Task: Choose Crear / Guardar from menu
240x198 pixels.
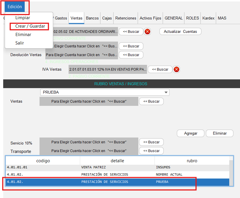Action: pyautogui.click(x=30, y=26)
